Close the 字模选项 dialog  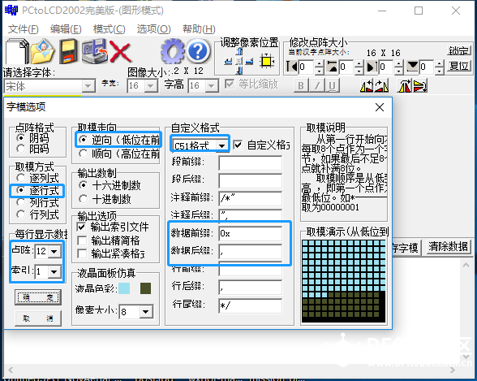tap(380, 107)
